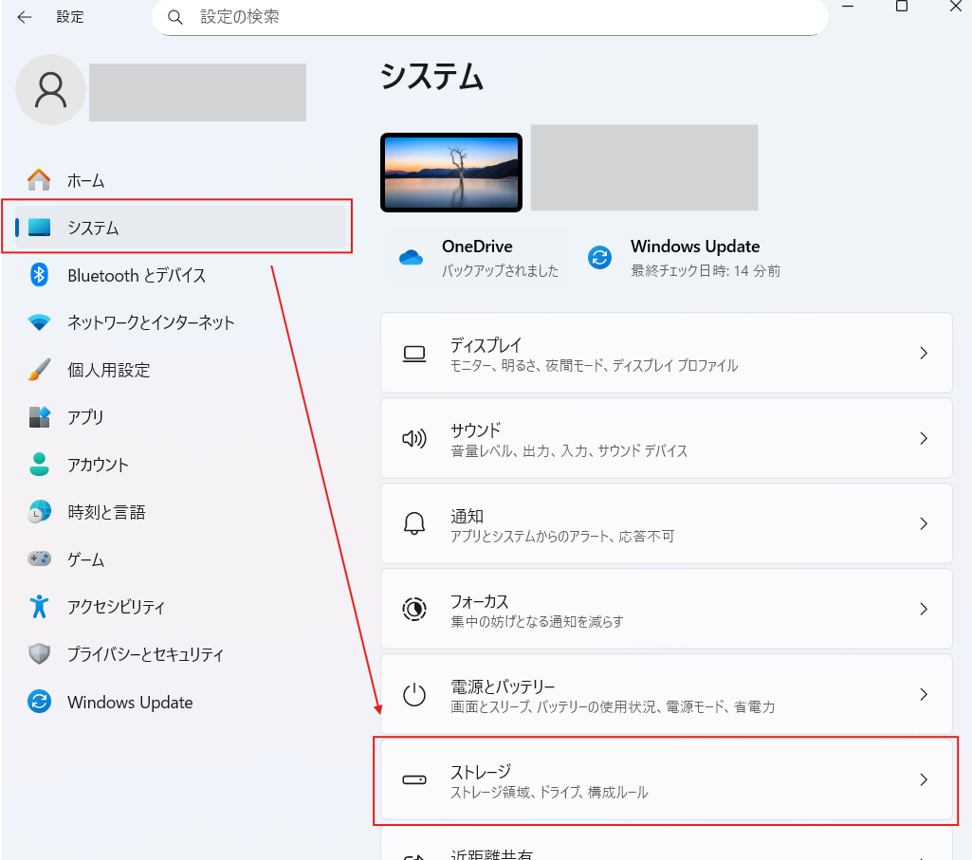Click the back arrow in title bar

(x=25, y=17)
